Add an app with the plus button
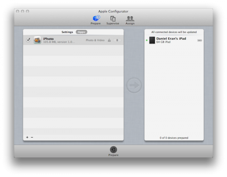The height and width of the screenshot is (177, 227). (x=27, y=137)
